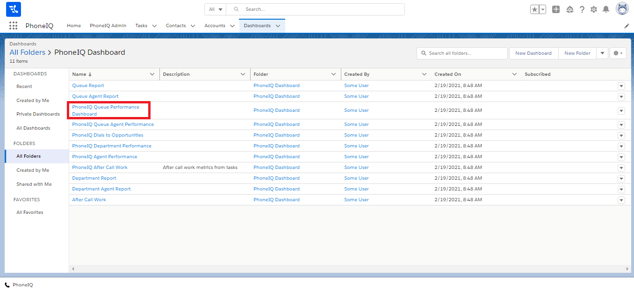Viewport: 634px width, 292px height.
Task: Switch to the PhoneIQ Admin tab
Action: tap(108, 26)
